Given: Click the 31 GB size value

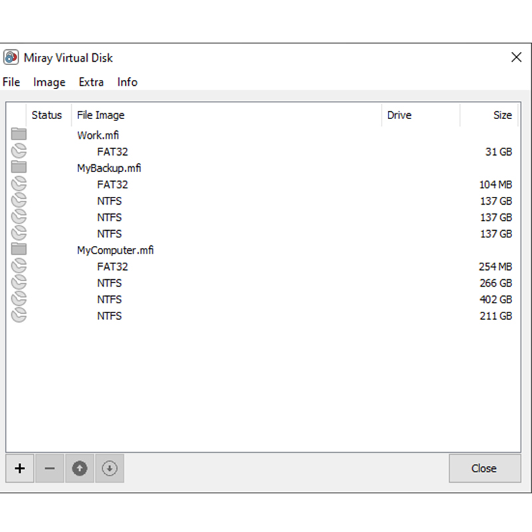Looking at the screenshot, I should (498, 152).
